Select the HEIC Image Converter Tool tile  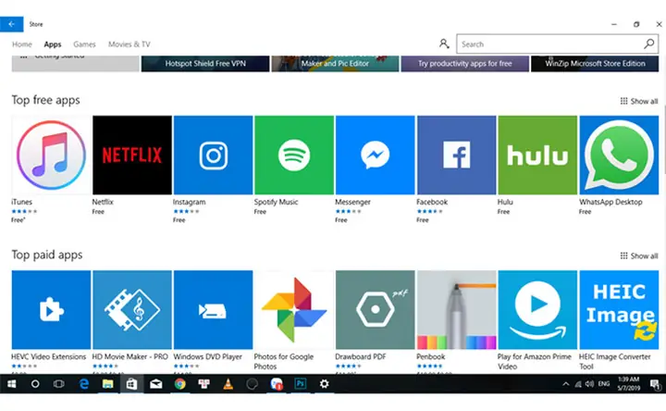point(619,310)
